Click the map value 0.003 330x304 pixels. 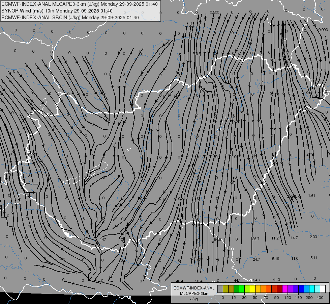click(323, 30)
